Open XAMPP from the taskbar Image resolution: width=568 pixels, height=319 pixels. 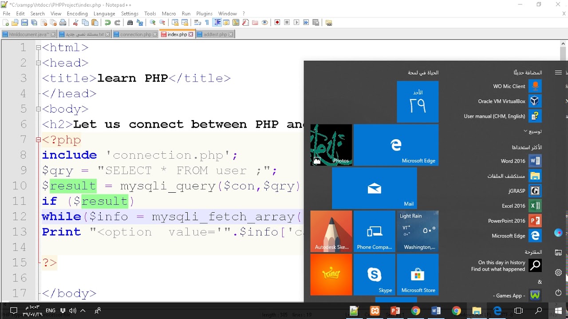375,311
